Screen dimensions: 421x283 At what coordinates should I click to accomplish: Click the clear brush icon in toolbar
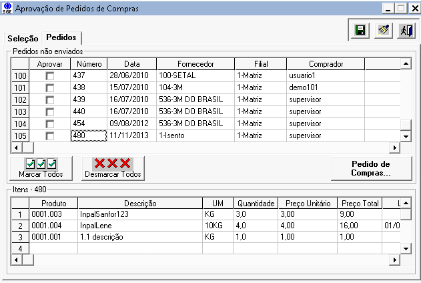pos(383,31)
